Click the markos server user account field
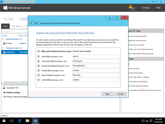Viewport: 165px width, 124px height. click(96, 70)
